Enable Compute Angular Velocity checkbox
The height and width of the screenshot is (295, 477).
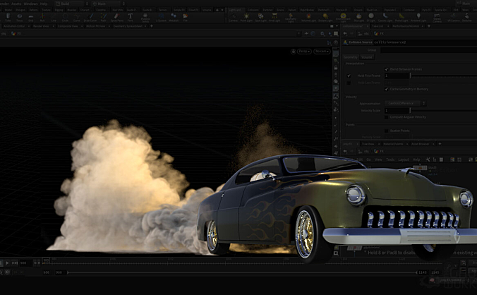[x=387, y=117]
